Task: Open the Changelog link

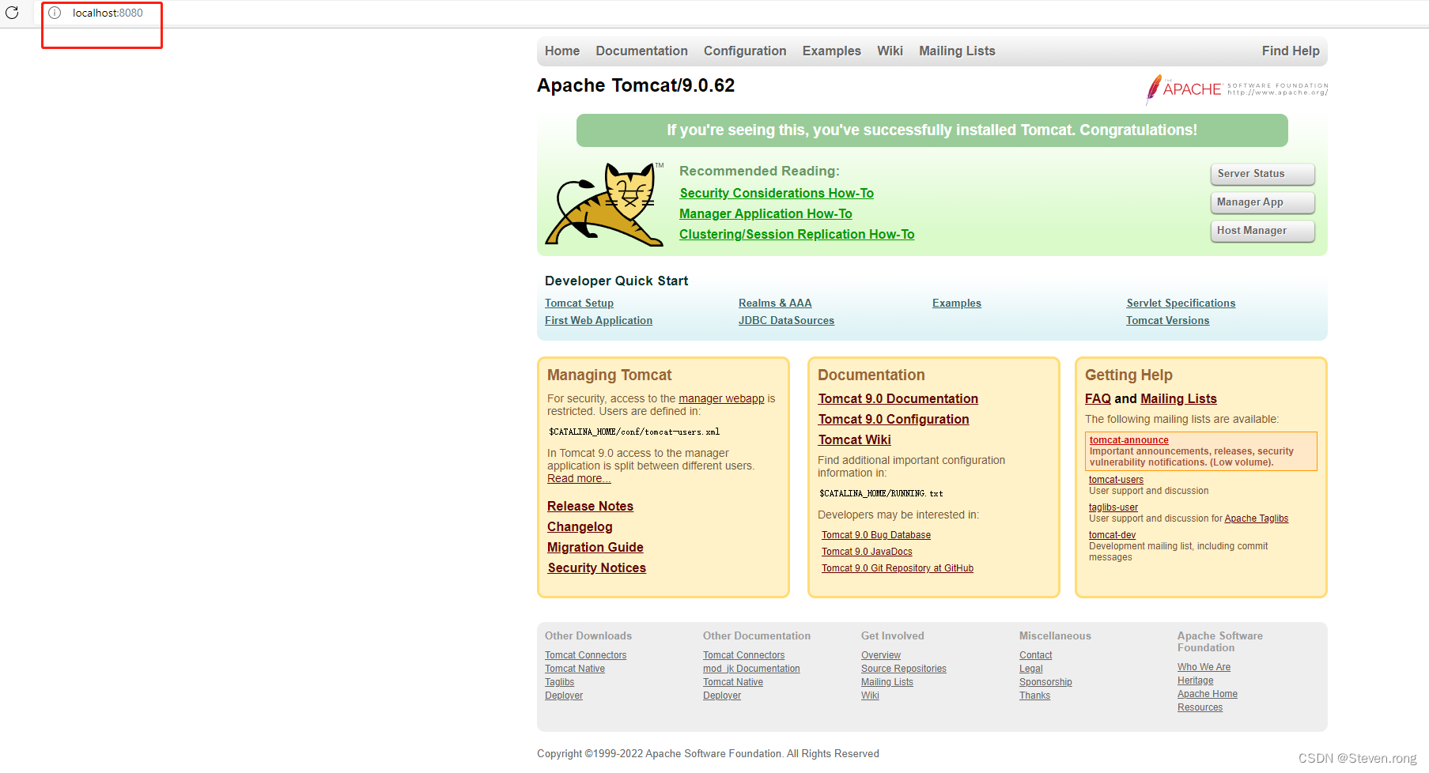Action: click(x=580, y=527)
